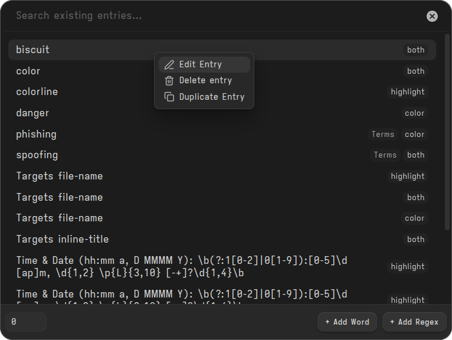Select Targets file-name entry tagged color

tap(222, 218)
